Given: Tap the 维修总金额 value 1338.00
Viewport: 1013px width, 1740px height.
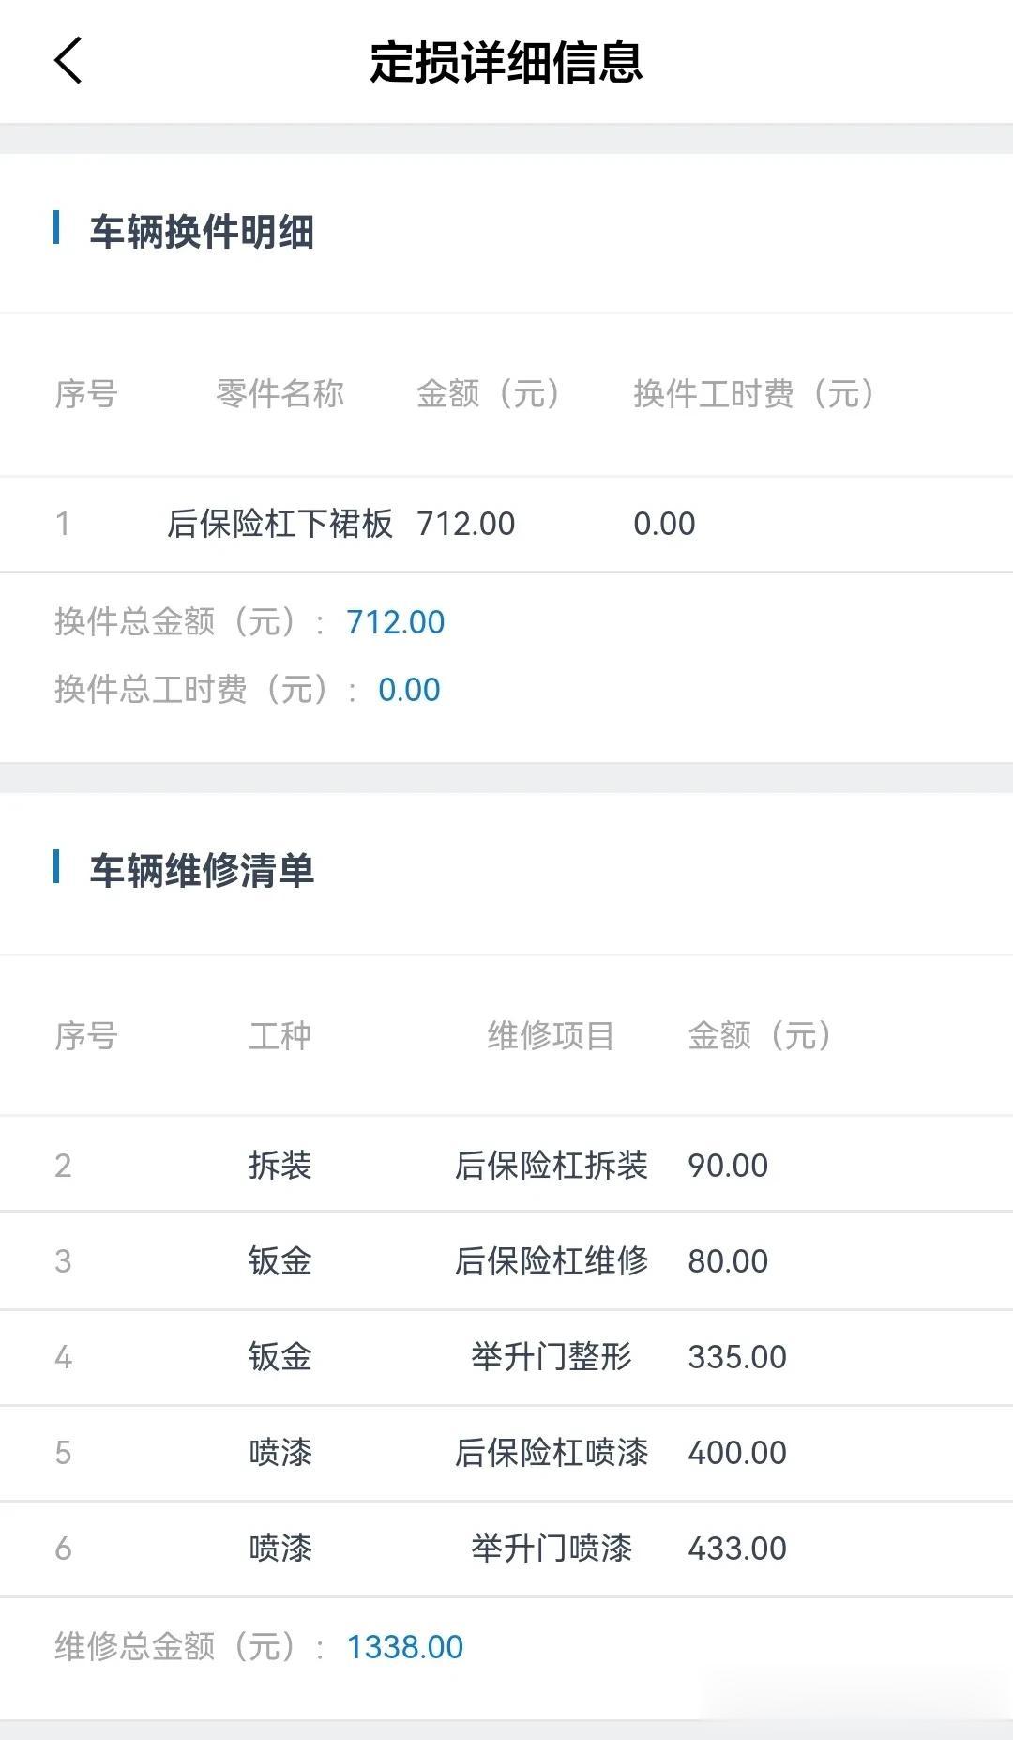Looking at the screenshot, I should click(405, 1647).
